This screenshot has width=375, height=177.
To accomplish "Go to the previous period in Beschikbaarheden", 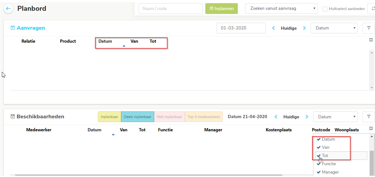I will pyautogui.click(x=276, y=117).
